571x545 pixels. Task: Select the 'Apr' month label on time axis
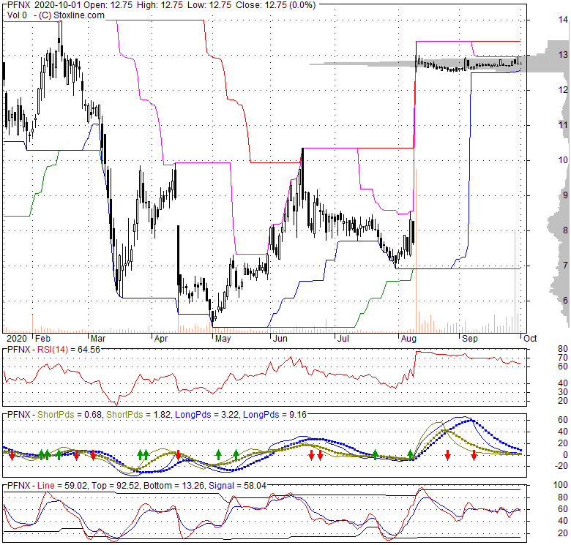coord(161,339)
